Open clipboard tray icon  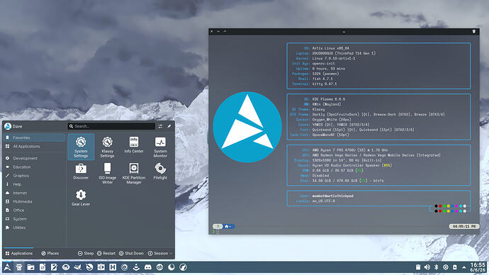pyautogui.click(x=455, y=267)
